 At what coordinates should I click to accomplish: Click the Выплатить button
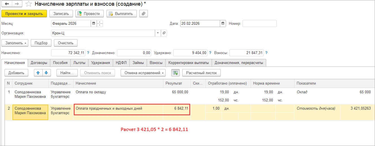[x=122, y=14]
